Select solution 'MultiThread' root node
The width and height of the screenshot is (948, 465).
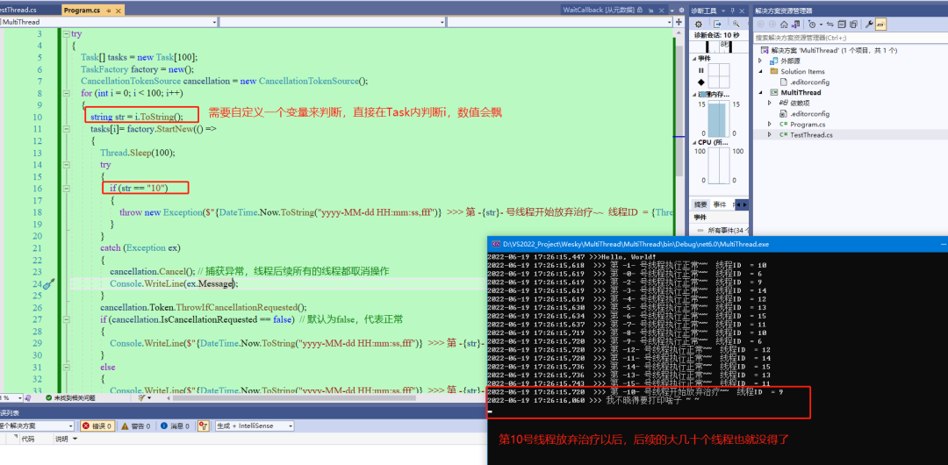(x=829, y=50)
